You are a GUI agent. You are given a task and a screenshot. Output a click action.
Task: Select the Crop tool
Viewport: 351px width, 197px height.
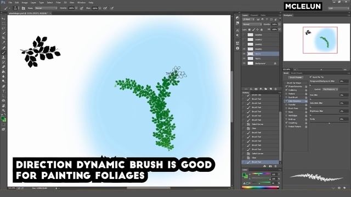3,38
